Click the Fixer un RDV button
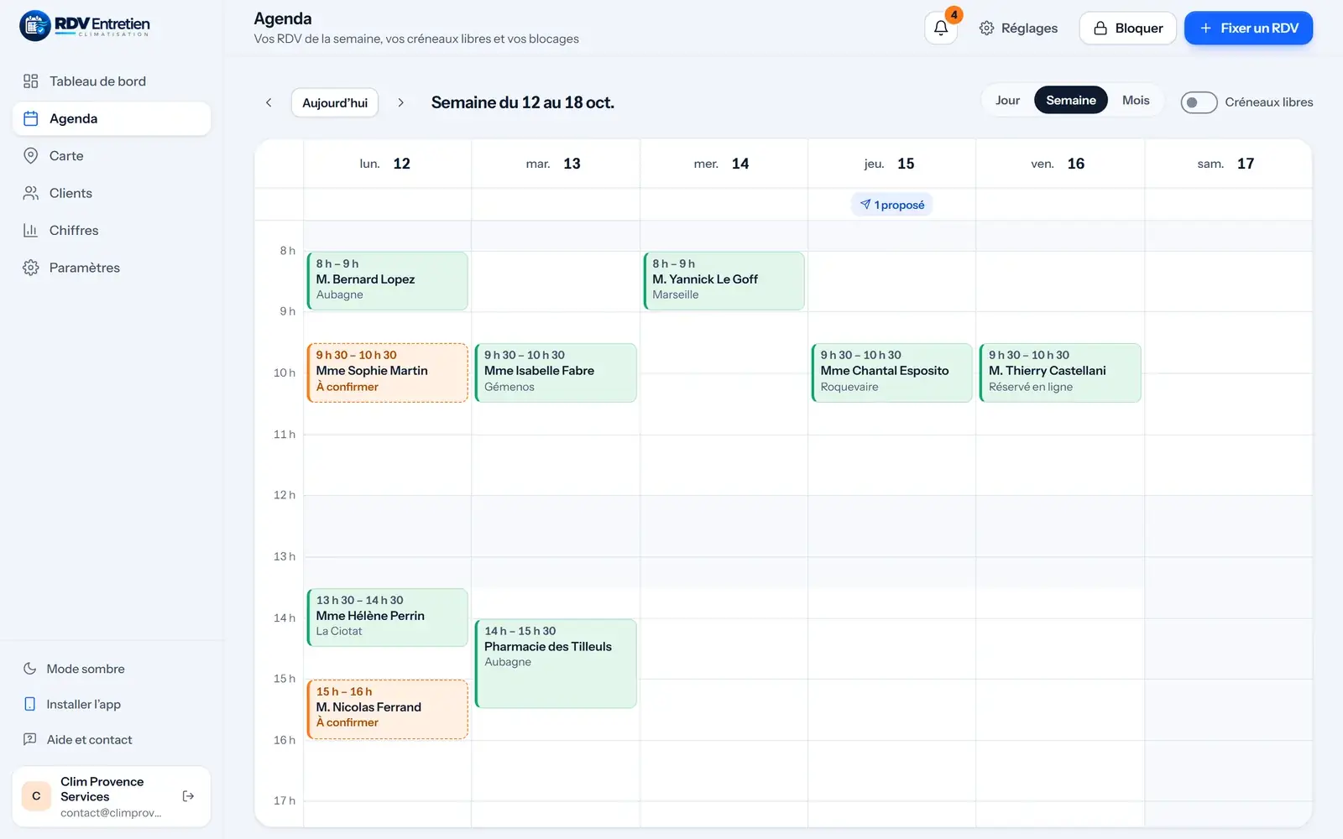The width and height of the screenshot is (1343, 839). pyautogui.click(x=1248, y=28)
